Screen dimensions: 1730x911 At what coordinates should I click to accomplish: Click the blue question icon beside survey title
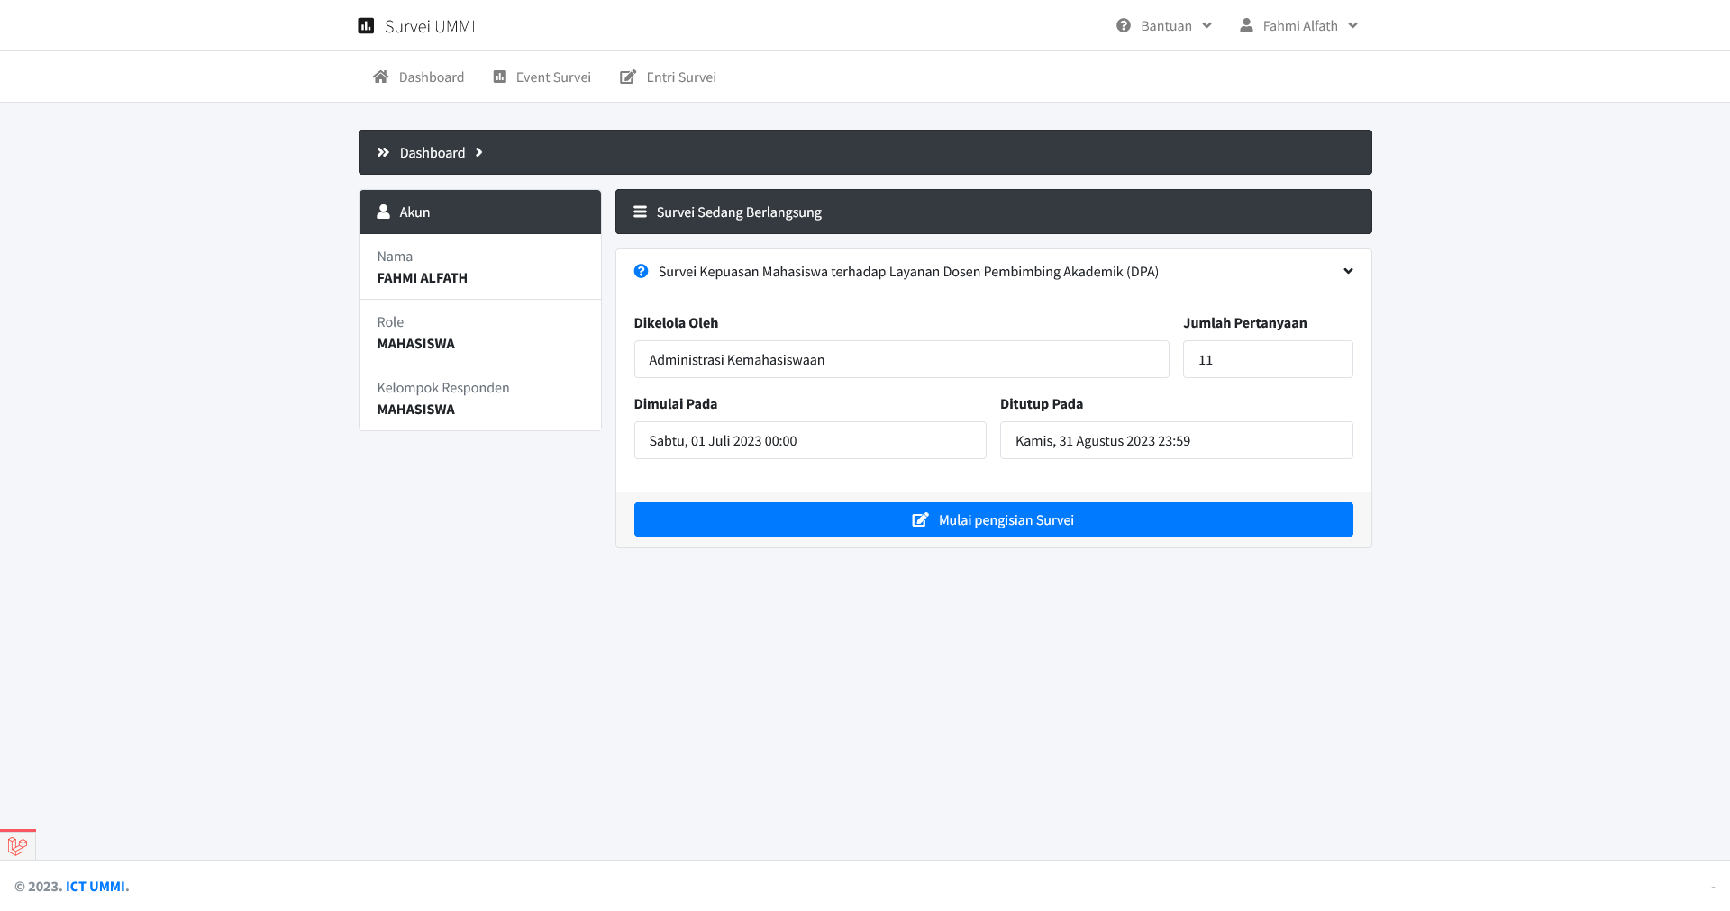pos(642,272)
